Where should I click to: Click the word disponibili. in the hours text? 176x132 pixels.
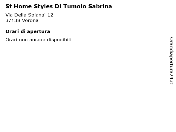point(60,40)
